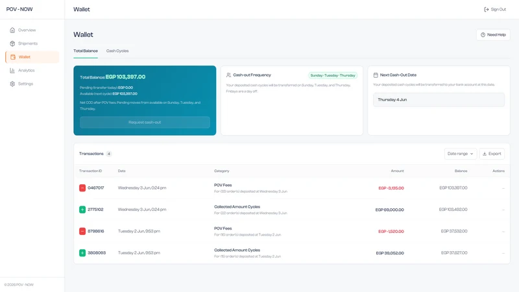
Task: Expand the Date range chevron
Action: tap(472, 154)
